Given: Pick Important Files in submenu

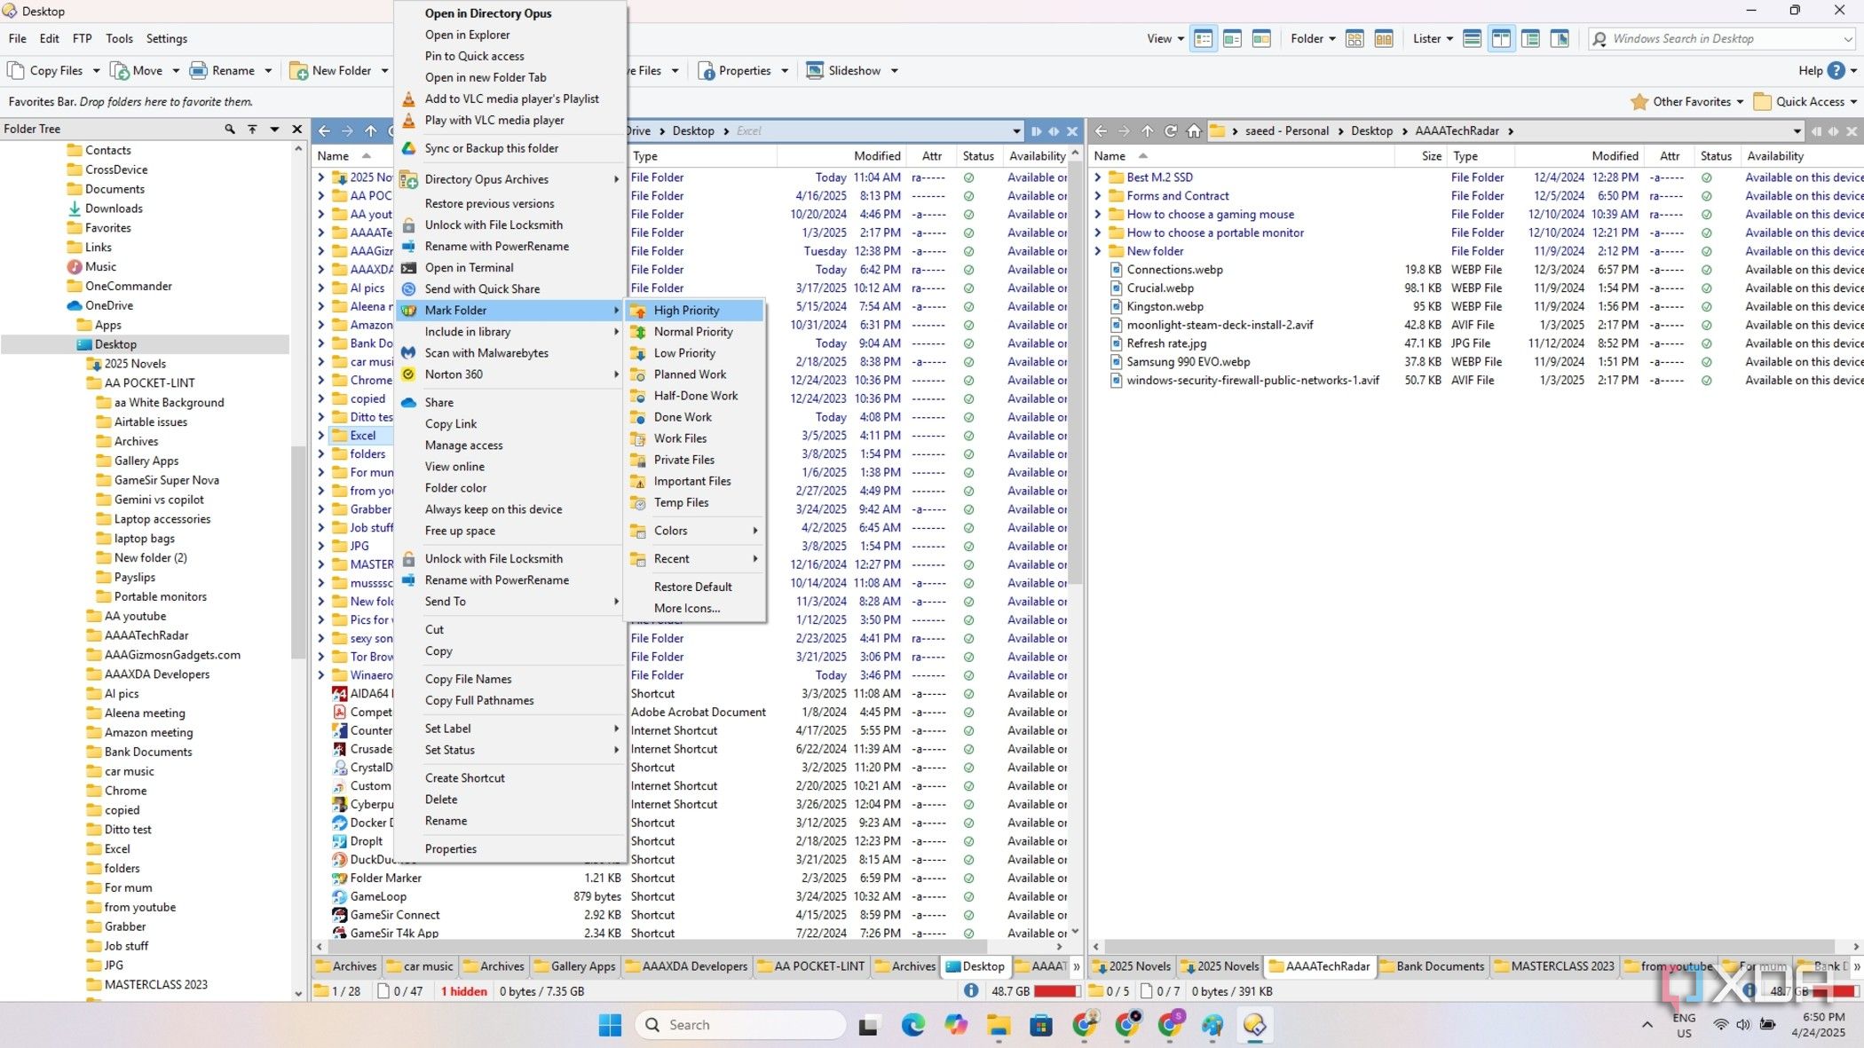Looking at the screenshot, I should click(694, 480).
